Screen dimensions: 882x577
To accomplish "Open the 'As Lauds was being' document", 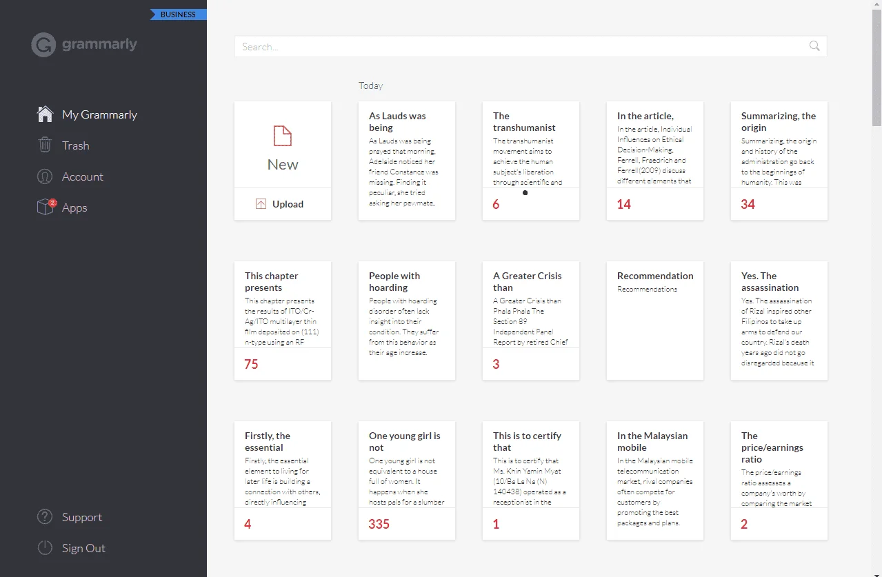I will [x=407, y=161].
